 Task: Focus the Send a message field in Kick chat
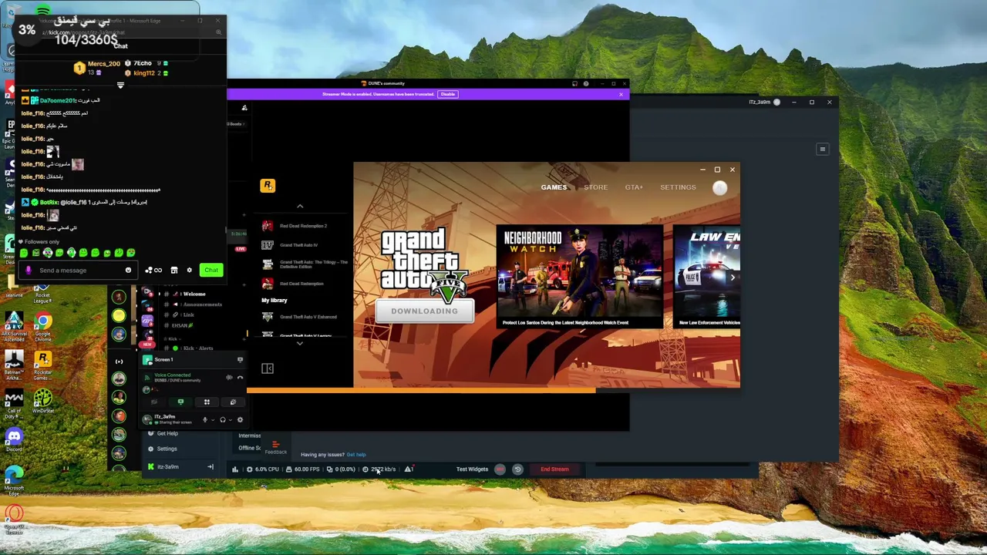(x=77, y=271)
